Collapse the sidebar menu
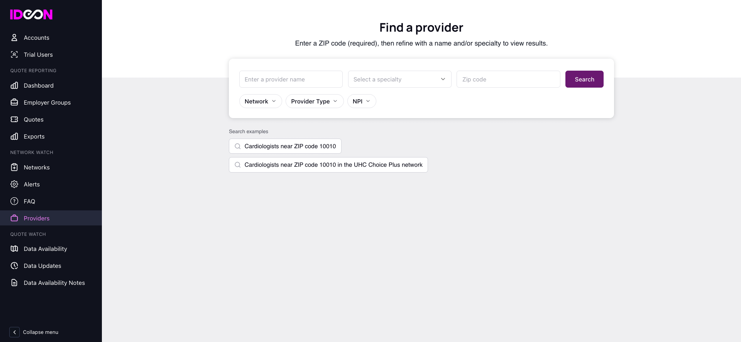This screenshot has width=741, height=342. coord(34,332)
